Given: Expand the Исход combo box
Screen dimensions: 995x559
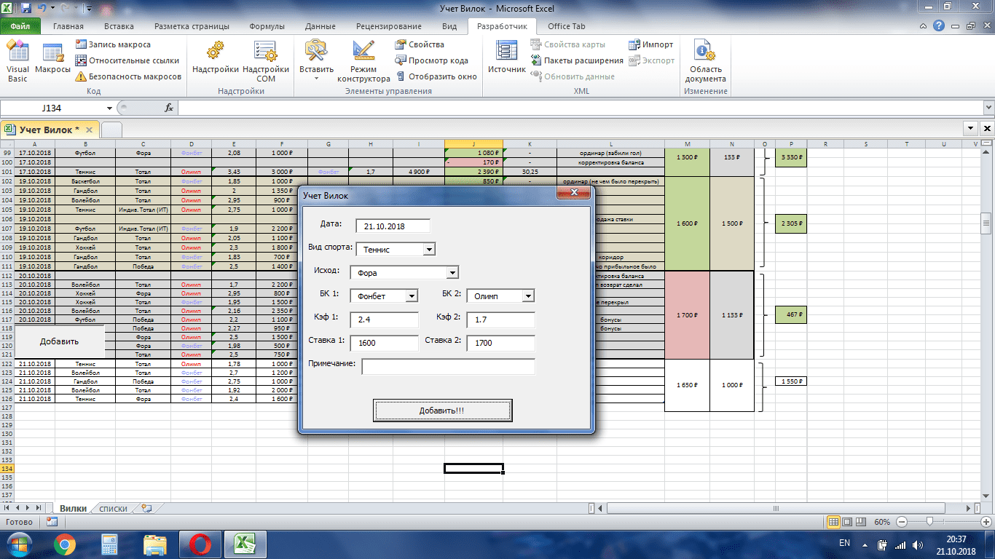Looking at the screenshot, I should pyautogui.click(x=452, y=273).
